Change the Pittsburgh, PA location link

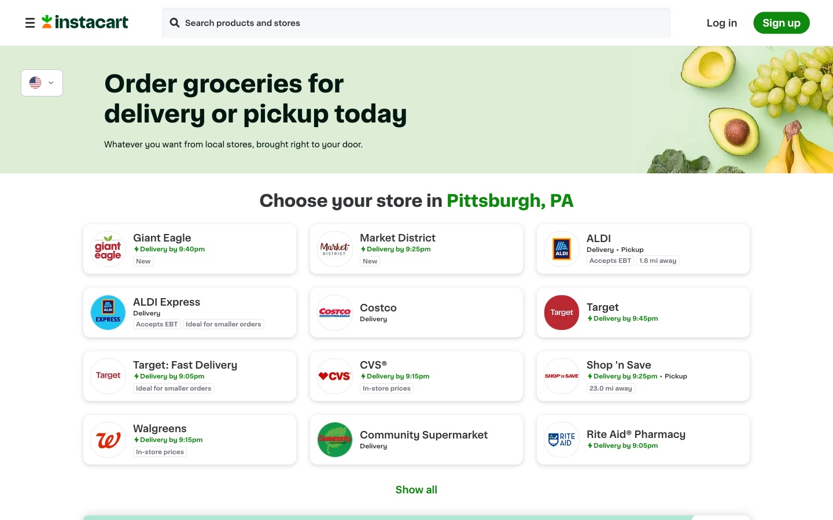[x=510, y=200]
